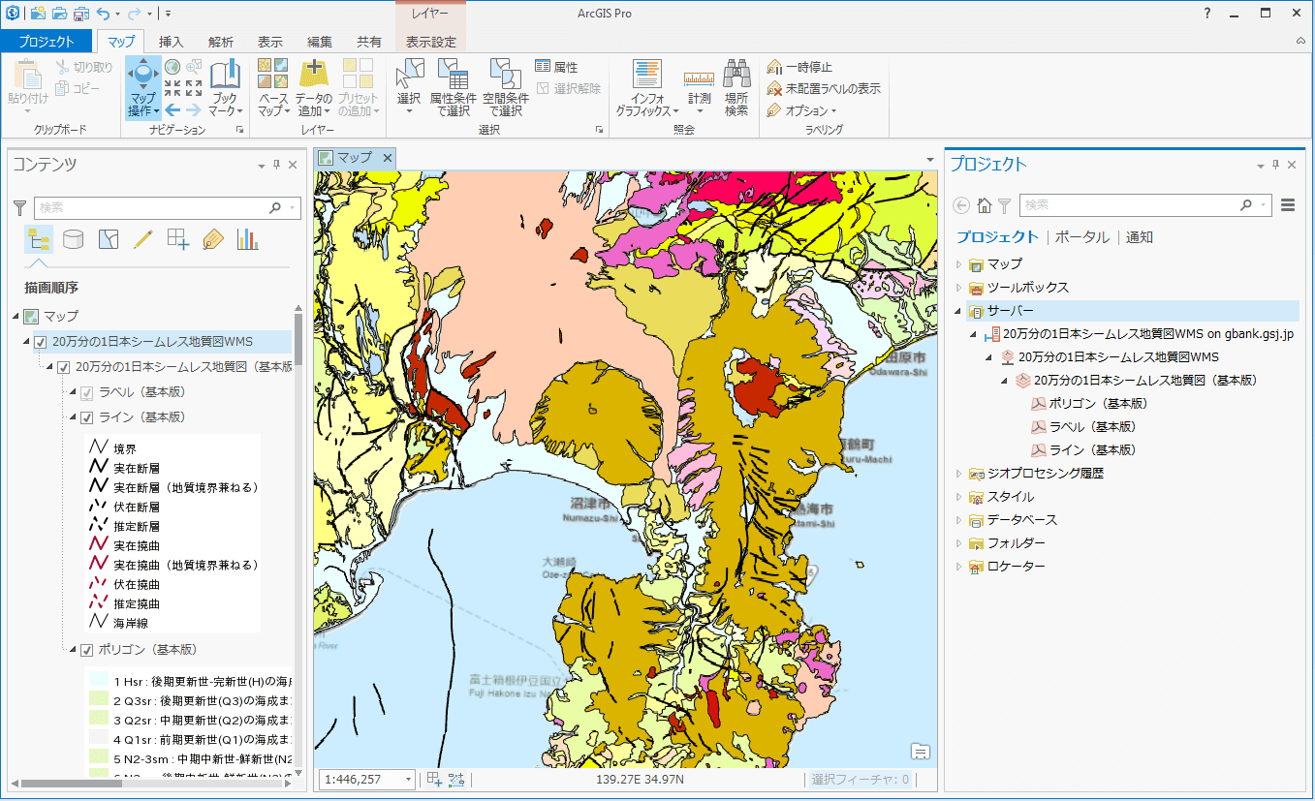
Task: Click the Explore (マップ操作) navigation tool
Action: point(142,77)
